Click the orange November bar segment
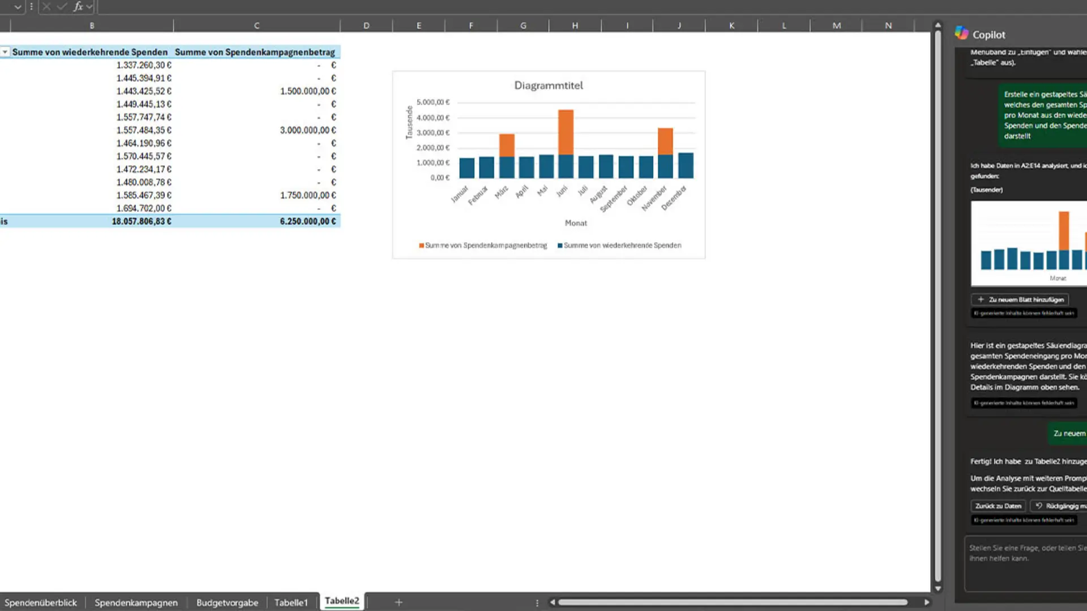The width and height of the screenshot is (1087, 611). coord(665,141)
